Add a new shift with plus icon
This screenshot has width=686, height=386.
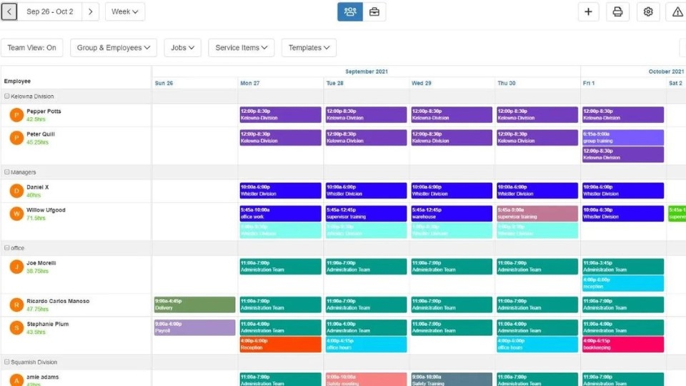tap(588, 12)
